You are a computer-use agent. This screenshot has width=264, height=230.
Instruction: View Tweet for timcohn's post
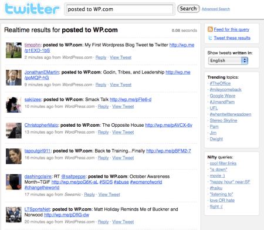121,58
